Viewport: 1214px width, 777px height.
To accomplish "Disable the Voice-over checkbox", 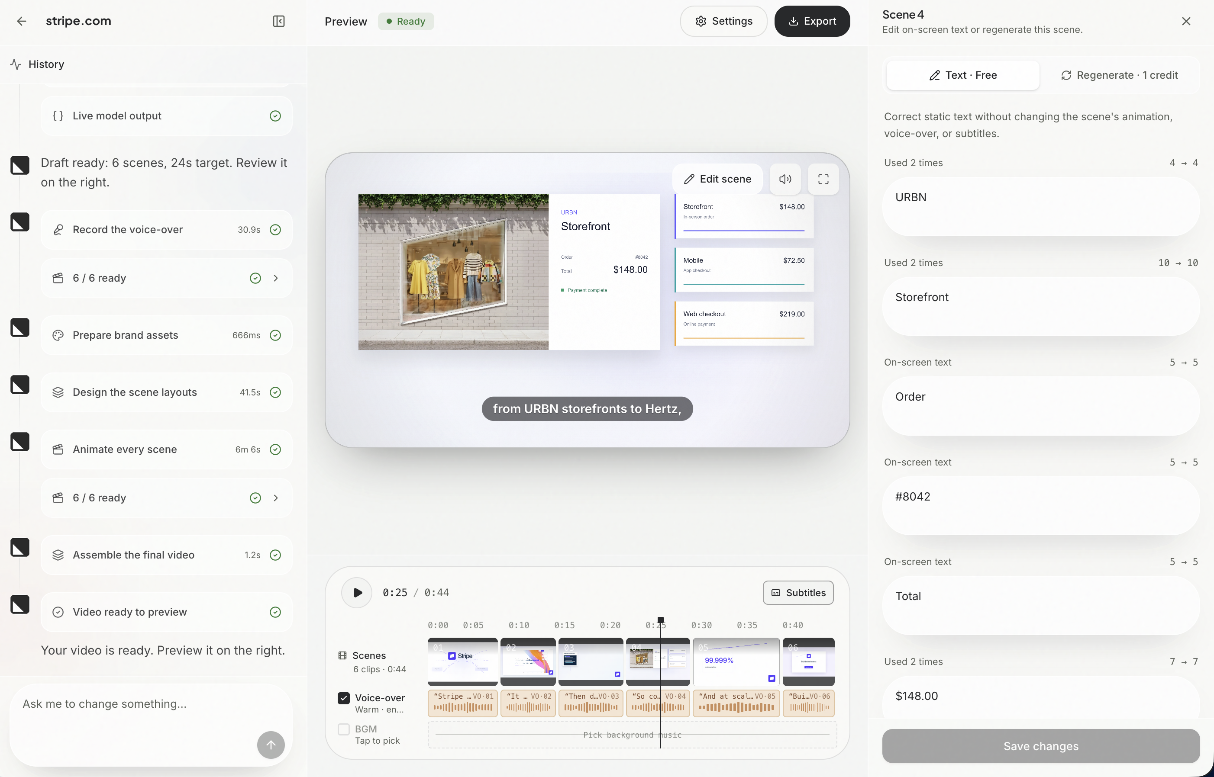I will coord(344,698).
